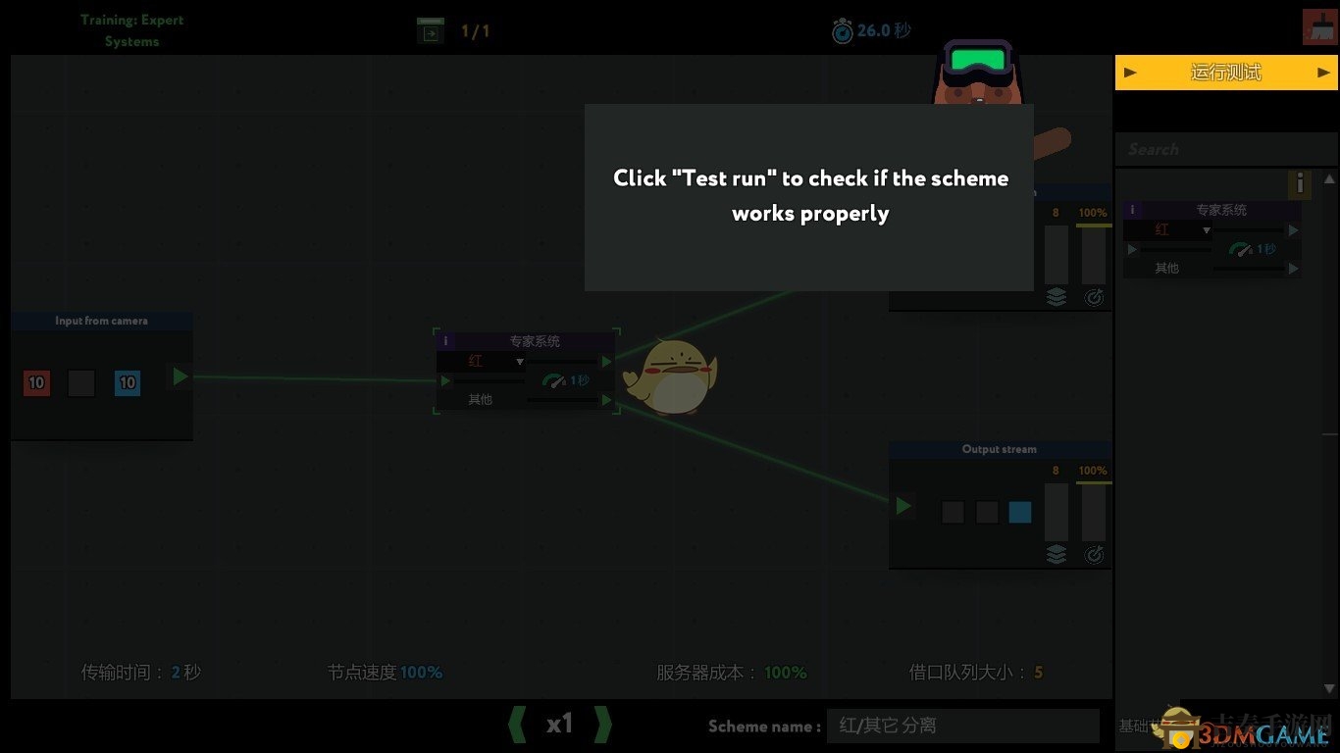1340x753 pixels.
Task: Click the output arrow of Input from camera
Action: [x=180, y=376]
